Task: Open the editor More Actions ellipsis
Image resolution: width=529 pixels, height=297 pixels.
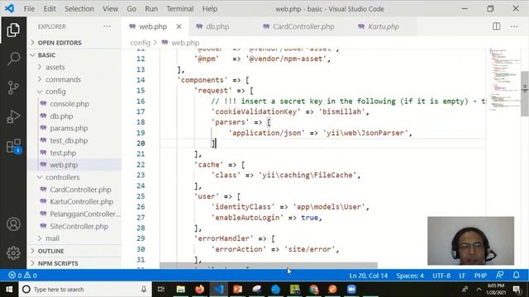Action: 514,26
